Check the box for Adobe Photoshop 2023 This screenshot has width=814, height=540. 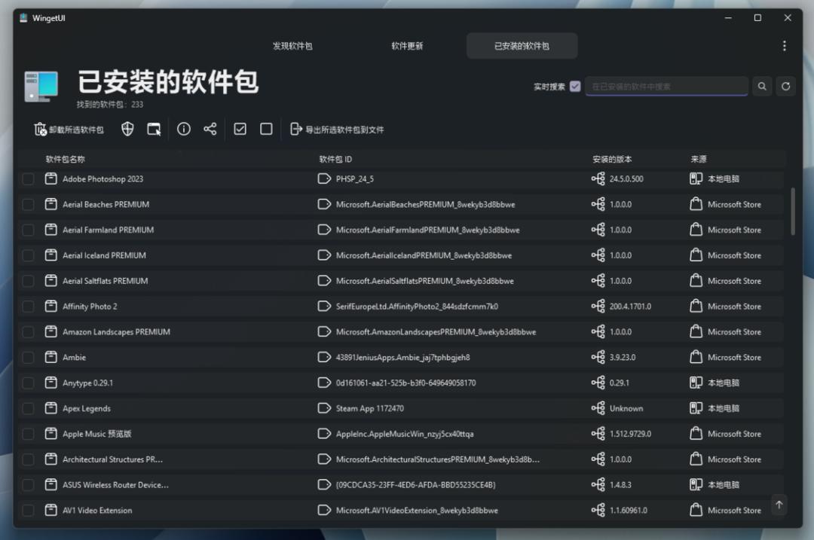[28, 179]
